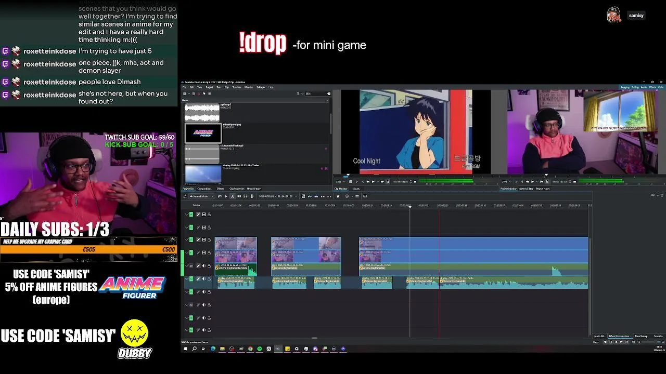Collapse the third video track chevron

187,239
